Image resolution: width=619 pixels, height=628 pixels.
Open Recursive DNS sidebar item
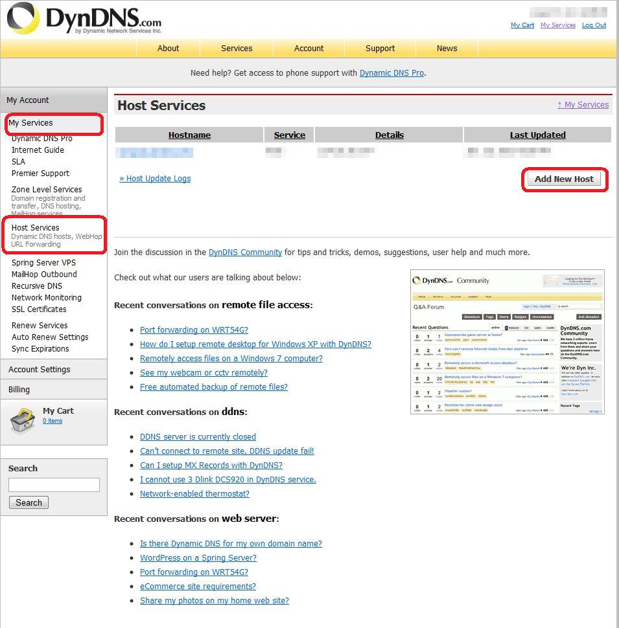(x=37, y=286)
